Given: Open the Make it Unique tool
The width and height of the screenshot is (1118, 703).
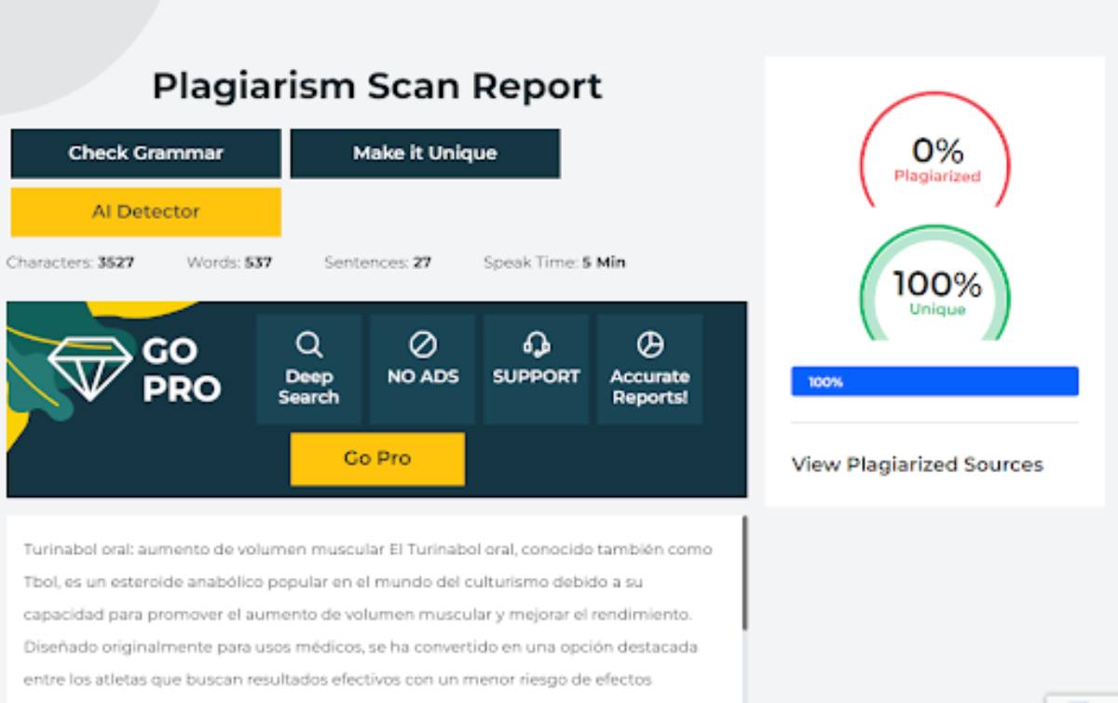Looking at the screenshot, I should (425, 154).
